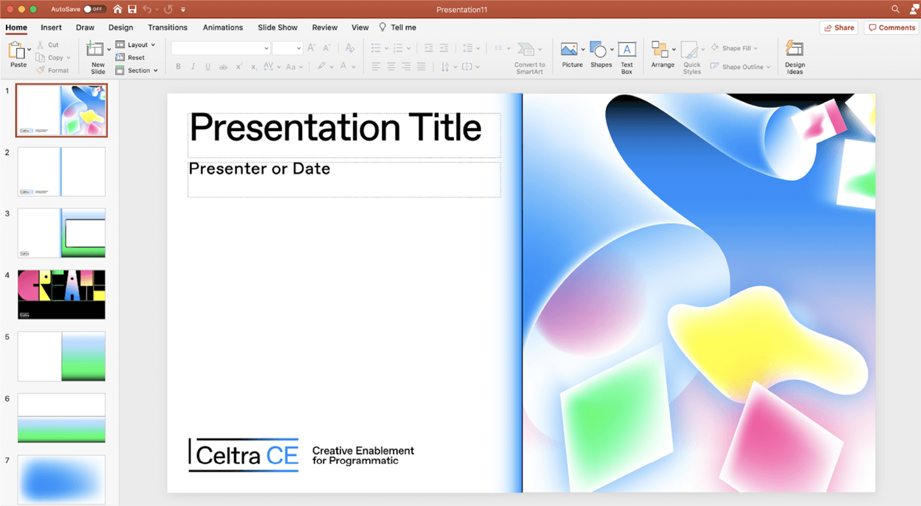Click the Arrange icon

(660, 50)
